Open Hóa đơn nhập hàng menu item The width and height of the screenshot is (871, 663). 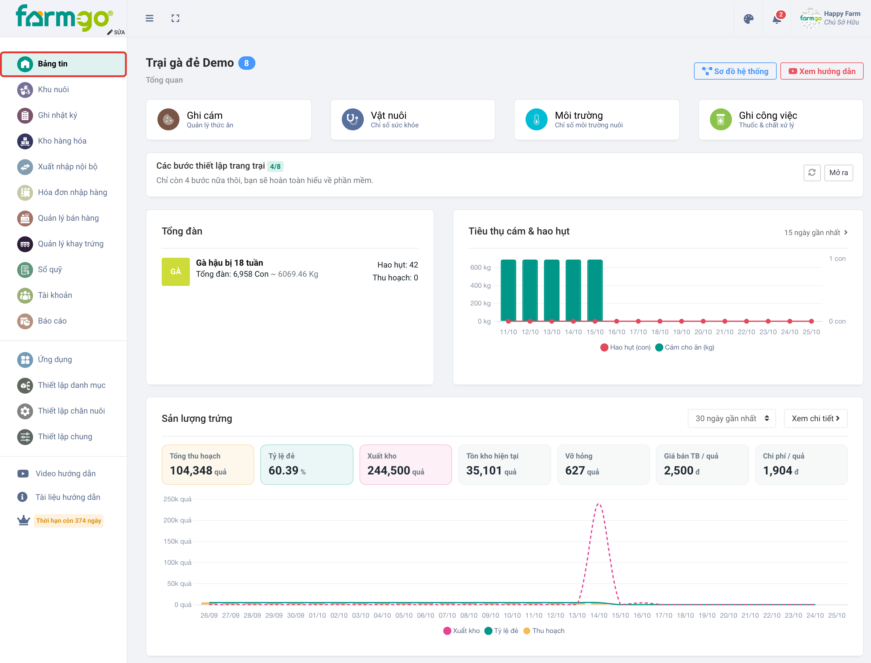tap(63, 192)
